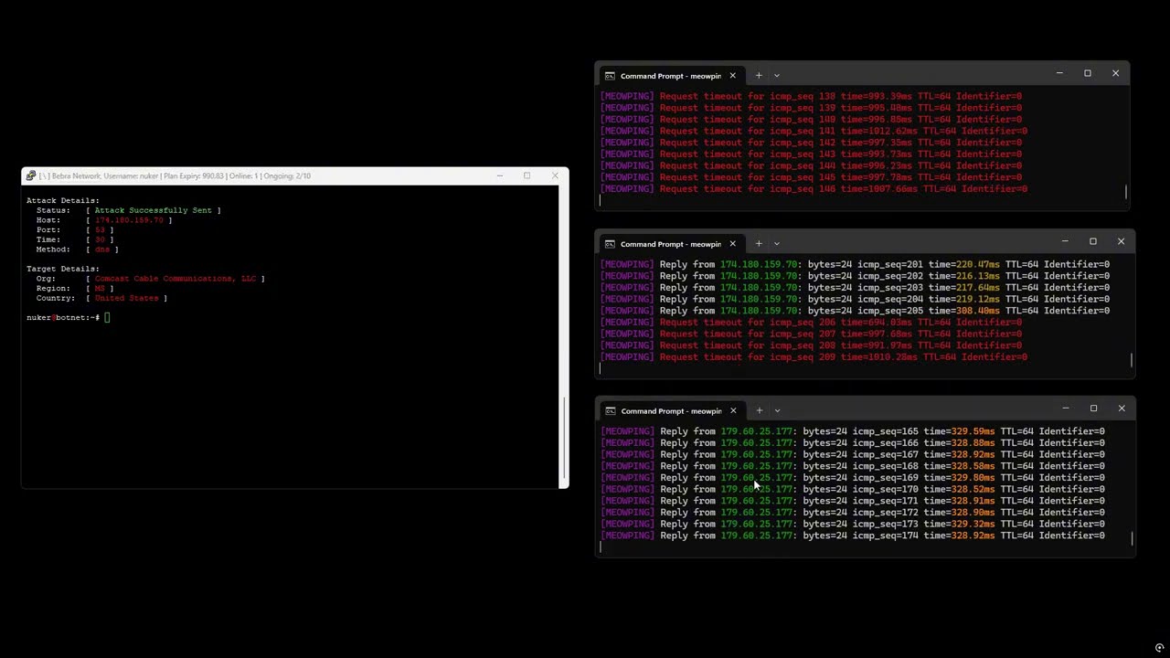Close the window showing icmp_seq 138 timeouts

click(x=1116, y=73)
